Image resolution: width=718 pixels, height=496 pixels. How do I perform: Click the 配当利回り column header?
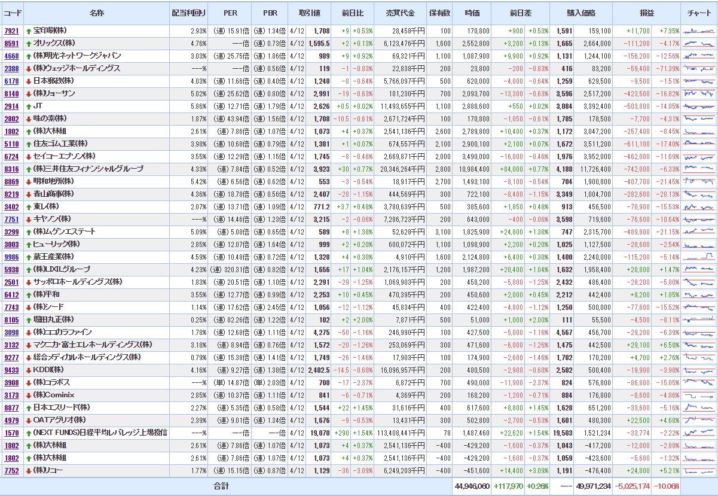click(x=188, y=13)
